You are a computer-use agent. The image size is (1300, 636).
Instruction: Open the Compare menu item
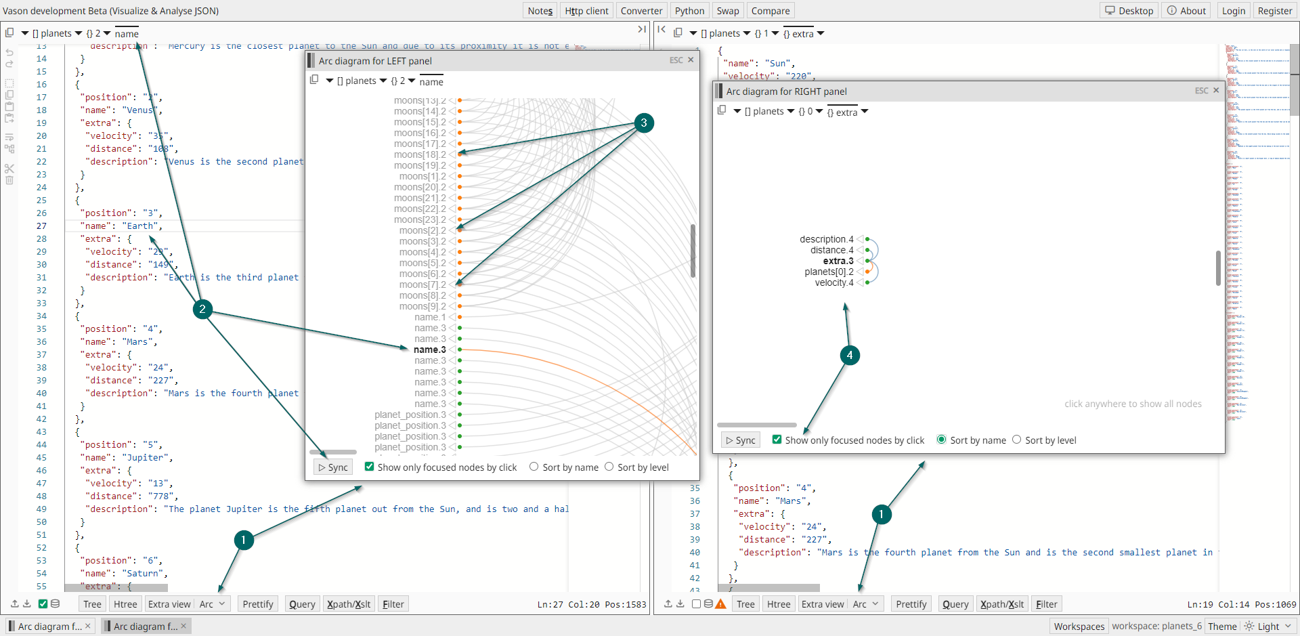click(771, 11)
